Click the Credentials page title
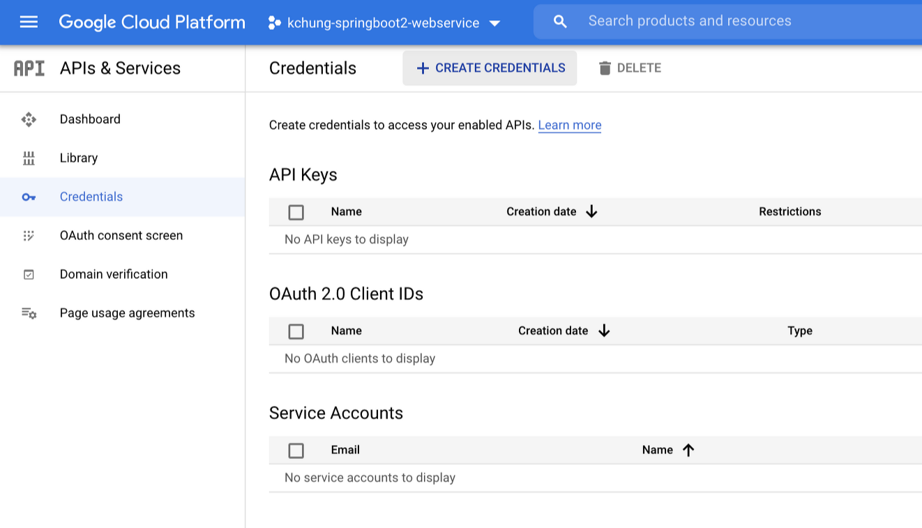 312,68
